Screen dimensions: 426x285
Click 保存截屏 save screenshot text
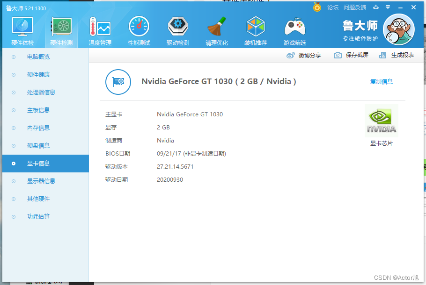point(357,55)
